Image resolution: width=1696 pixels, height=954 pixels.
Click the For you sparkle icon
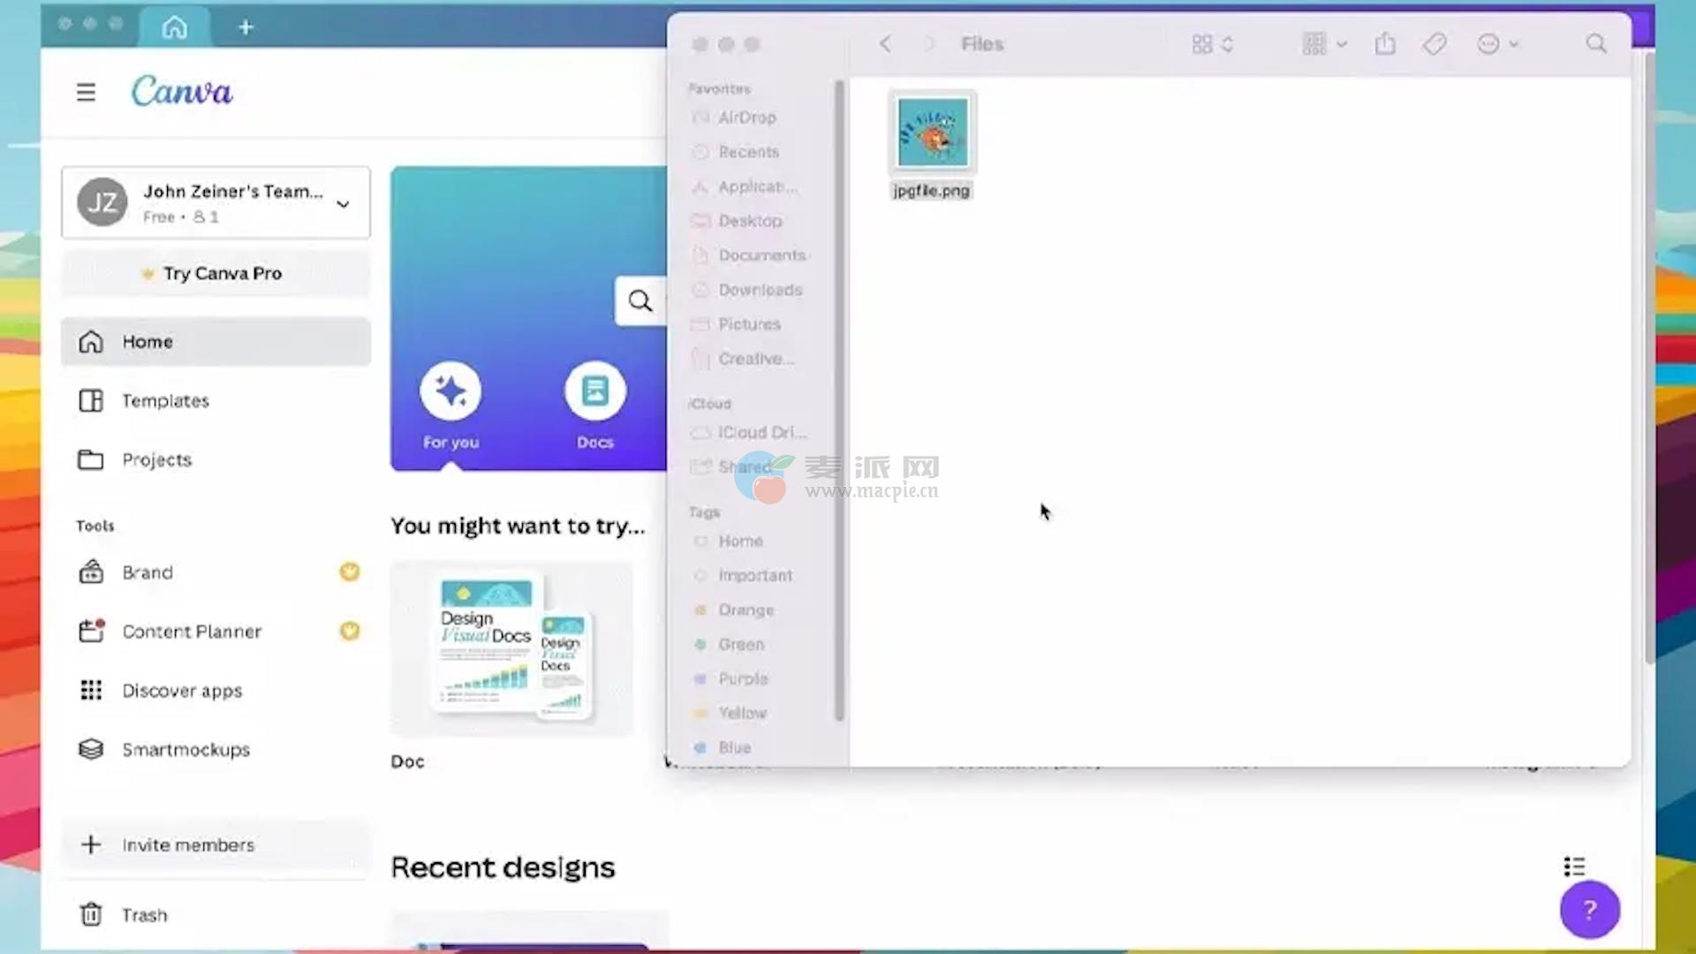450,391
